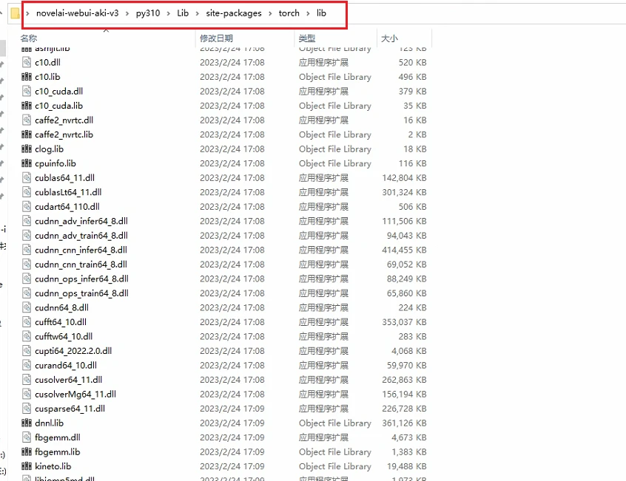626x481 pixels.
Task: Click size value 414,455 KB
Action: 404,250
